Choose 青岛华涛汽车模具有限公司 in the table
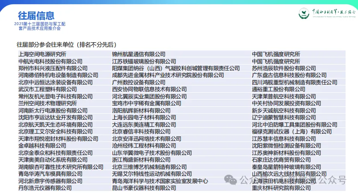This screenshot has width=358, height=194. coord(50,174)
